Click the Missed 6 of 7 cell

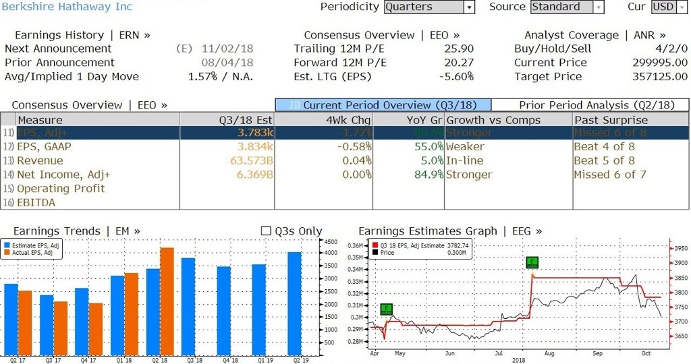(x=610, y=175)
